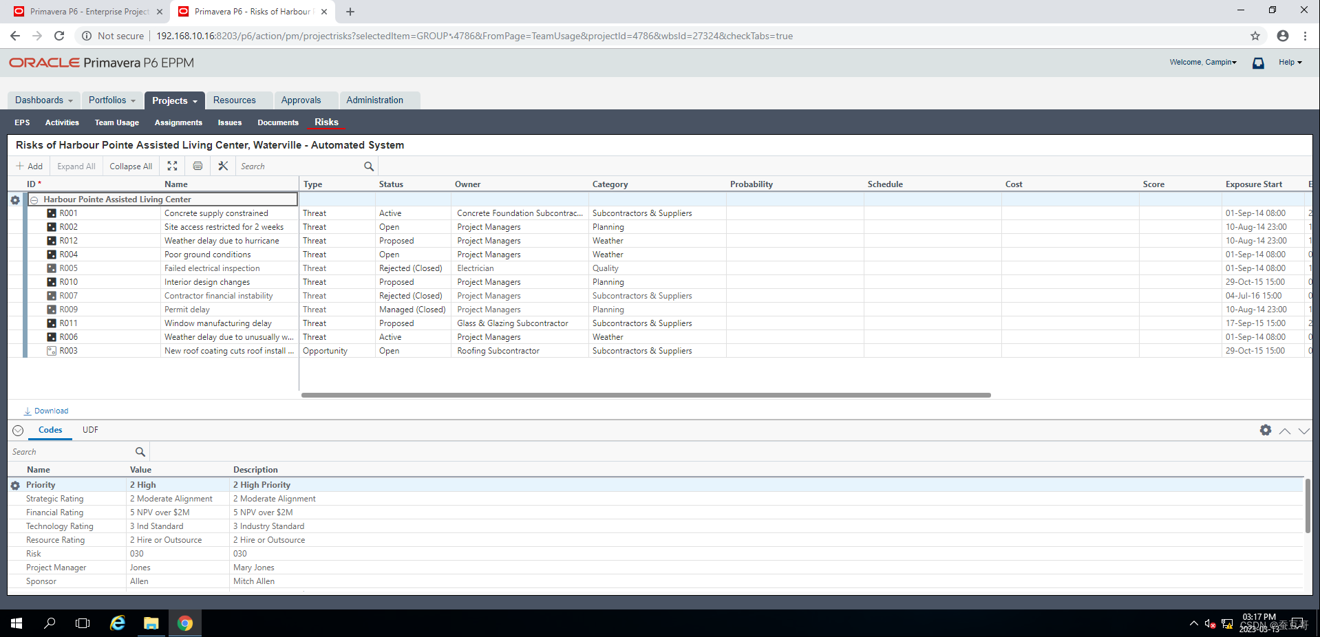Focus the Codes Search input field
The width and height of the screenshot is (1320, 637).
pyautogui.click(x=72, y=452)
